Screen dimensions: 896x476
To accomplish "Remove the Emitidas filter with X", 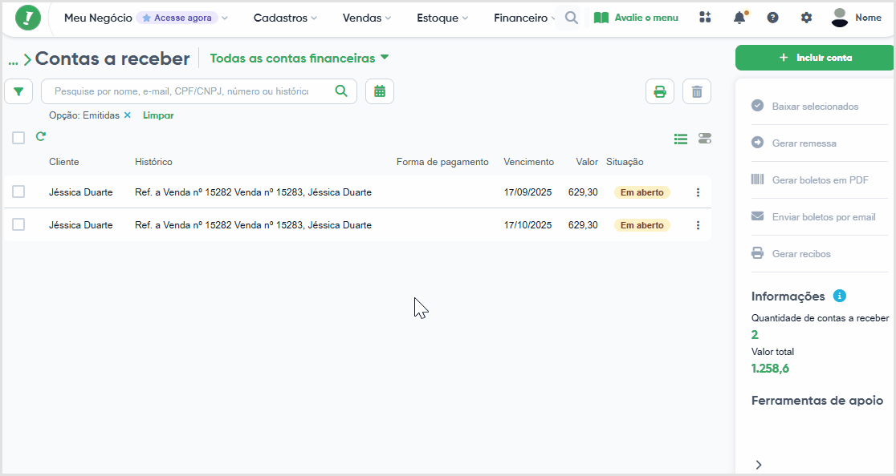I will pos(128,115).
